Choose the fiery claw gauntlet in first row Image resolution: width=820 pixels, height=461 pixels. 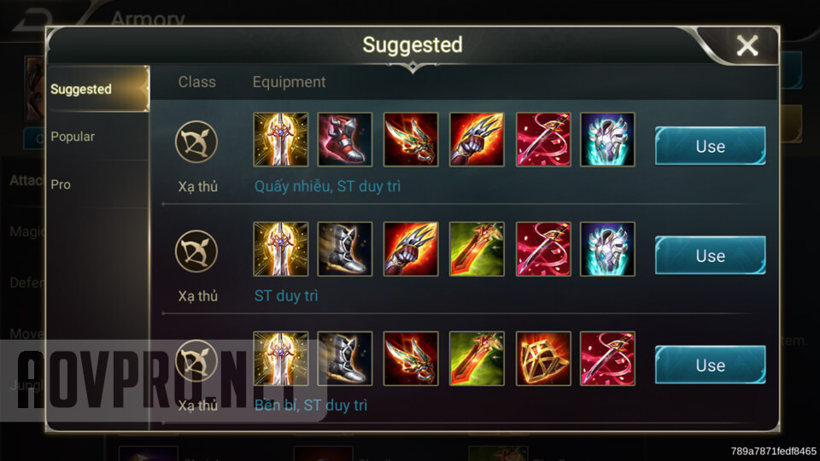[477, 139]
